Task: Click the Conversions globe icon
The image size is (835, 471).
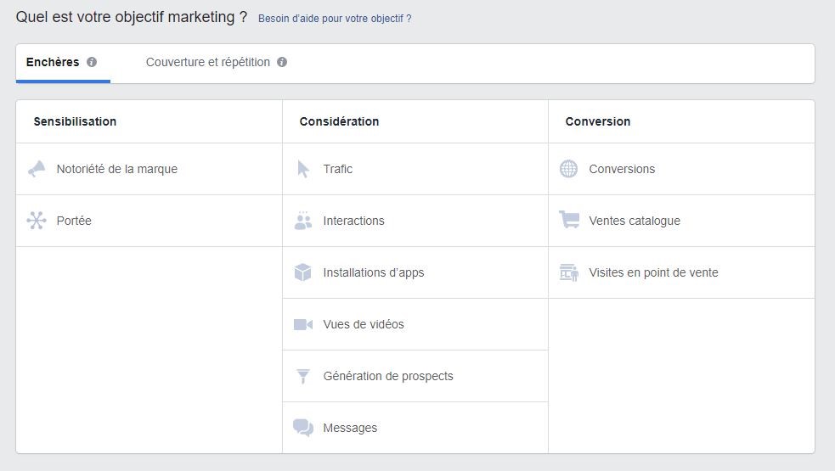Action: pos(568,169)
